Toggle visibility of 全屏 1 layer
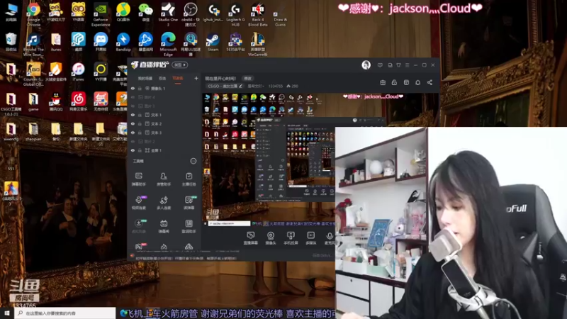 click(x=133, y=150)
